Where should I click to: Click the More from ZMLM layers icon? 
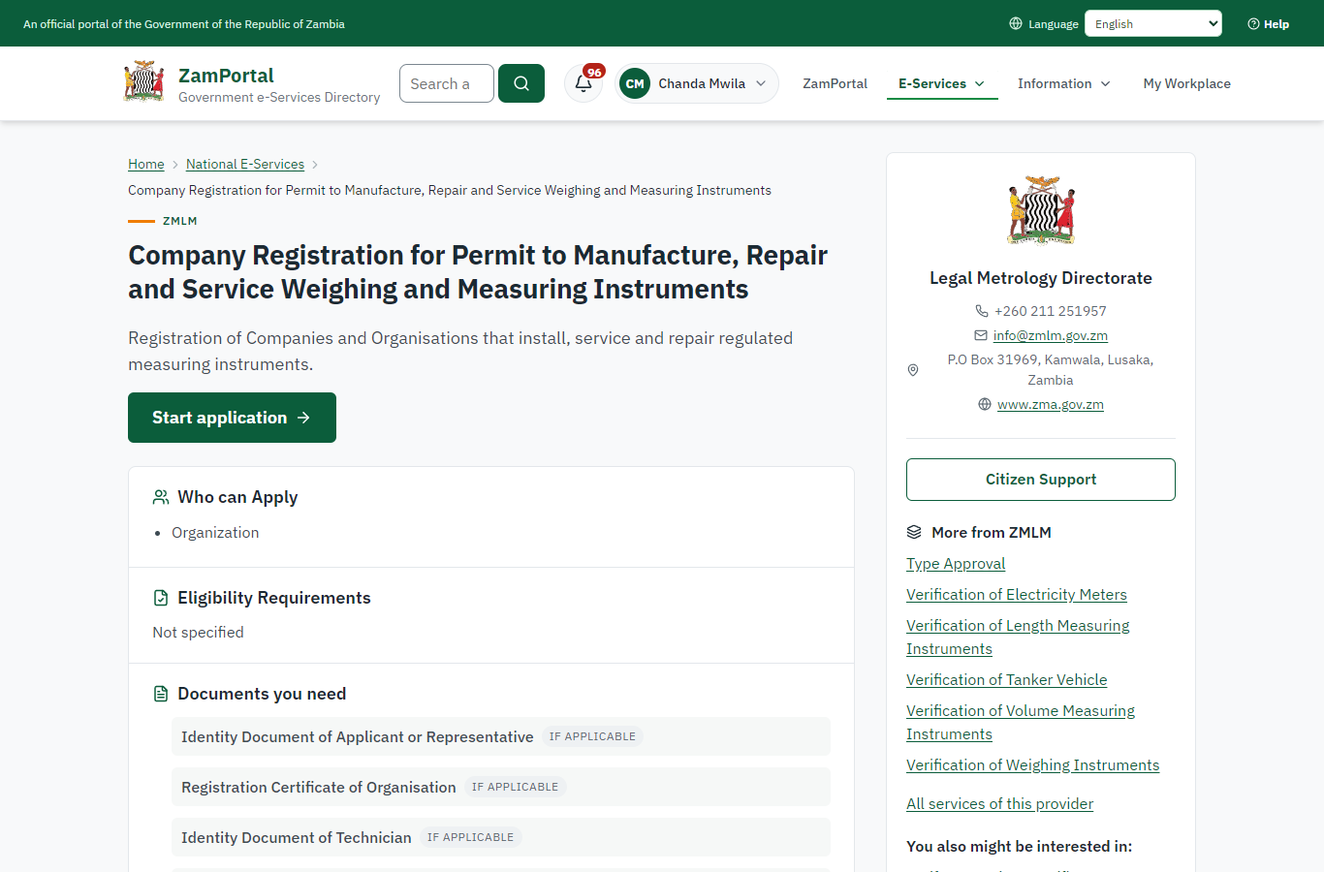tap(914, 532)
